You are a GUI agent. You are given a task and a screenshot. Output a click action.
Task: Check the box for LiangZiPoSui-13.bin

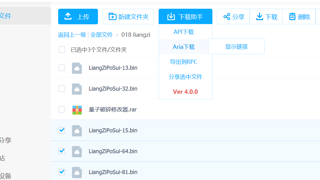(62, 68)
